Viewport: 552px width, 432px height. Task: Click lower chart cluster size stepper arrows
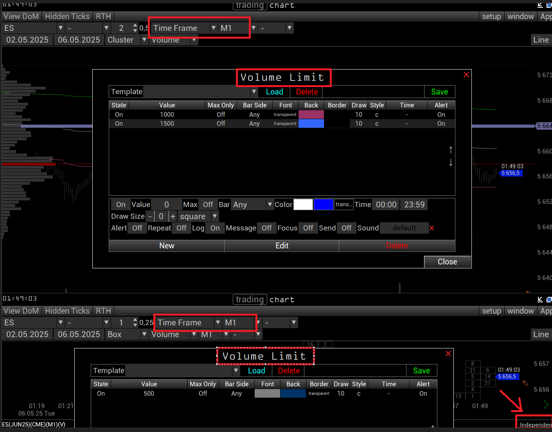point(135,322)
